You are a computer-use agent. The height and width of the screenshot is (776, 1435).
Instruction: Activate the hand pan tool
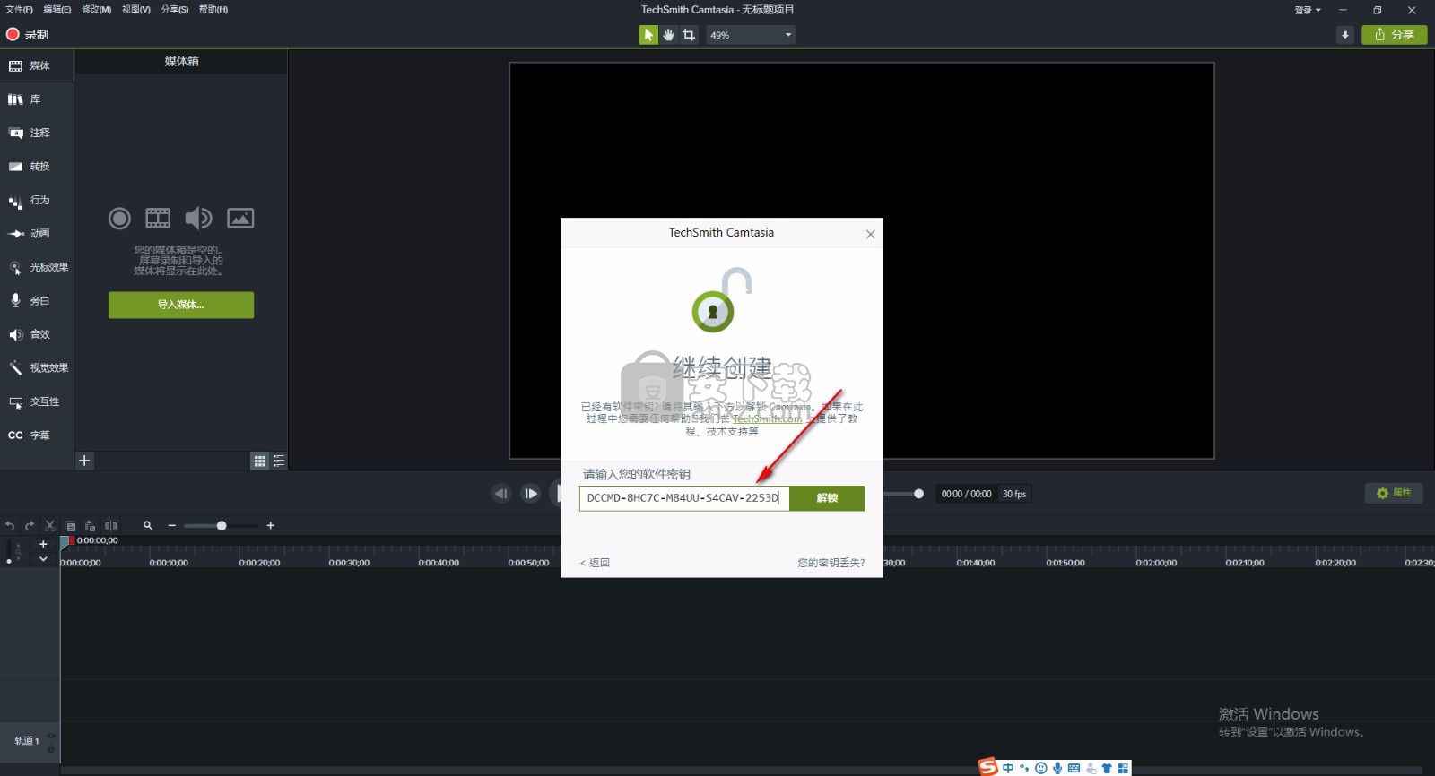668,35
